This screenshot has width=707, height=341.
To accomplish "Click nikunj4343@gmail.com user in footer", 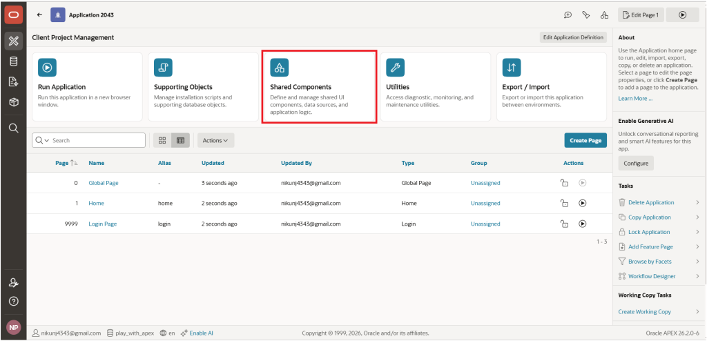I will tap(67, 333).
